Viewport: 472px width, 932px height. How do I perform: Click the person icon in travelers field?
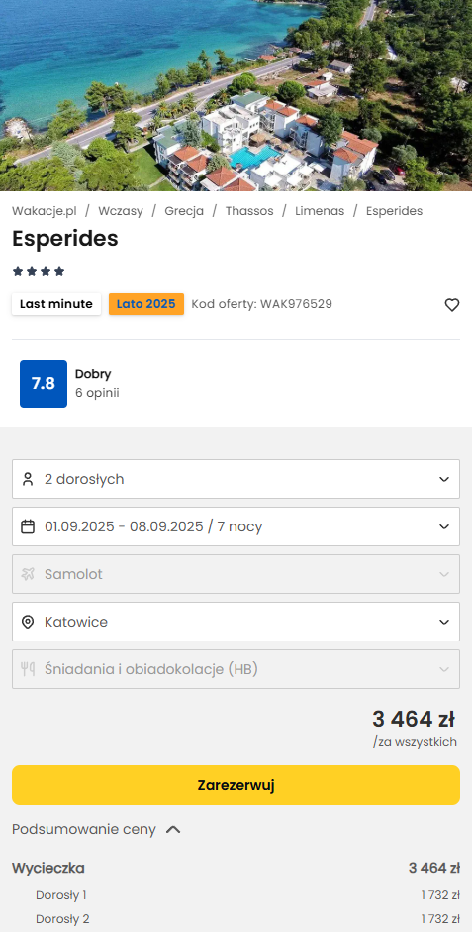pos(28,479)
